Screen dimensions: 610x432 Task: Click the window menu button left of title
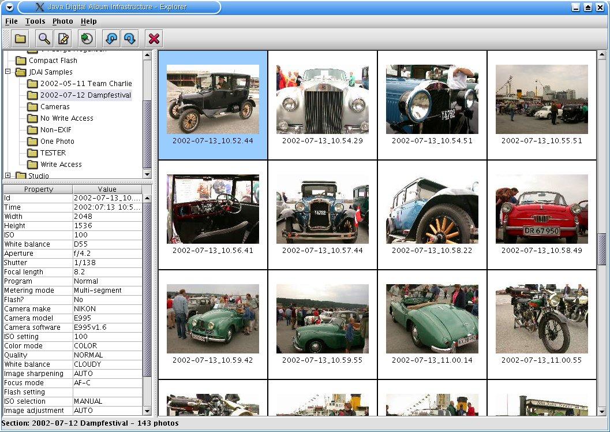pos(9,7)
